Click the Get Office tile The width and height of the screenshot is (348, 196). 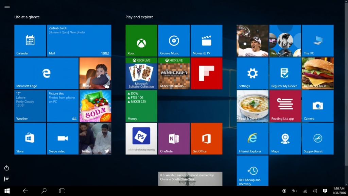click(207, 138)
